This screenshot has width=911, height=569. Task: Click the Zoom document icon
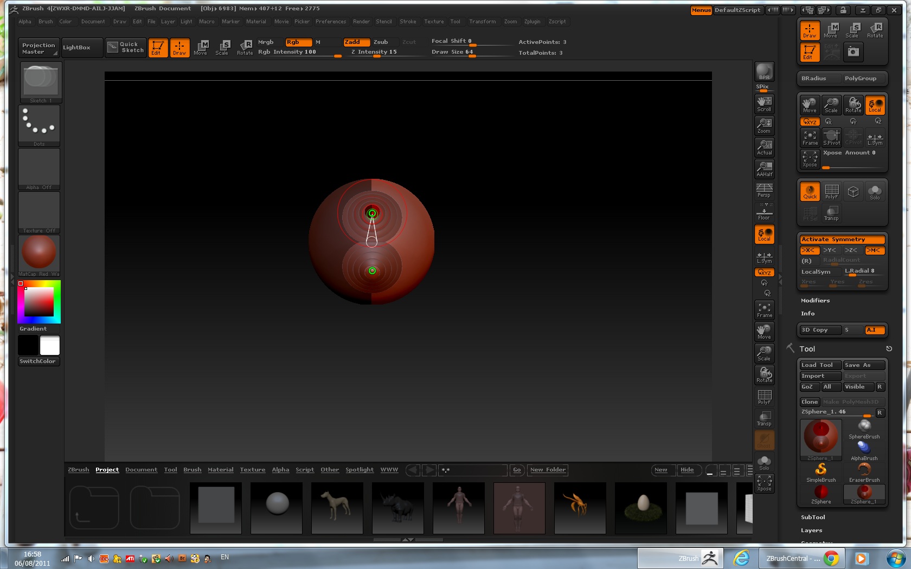764,125
